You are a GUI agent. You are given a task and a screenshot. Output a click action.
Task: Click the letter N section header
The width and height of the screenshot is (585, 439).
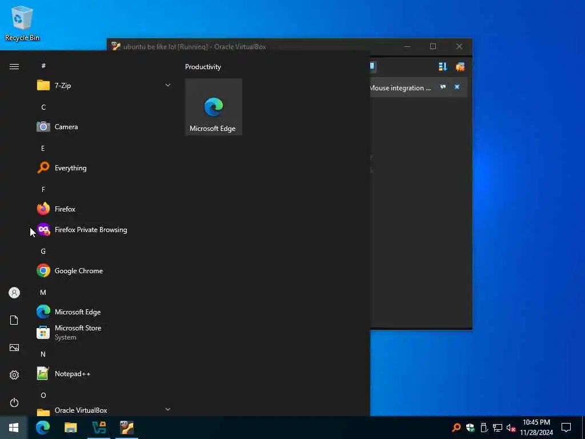[x=43, y=354]
